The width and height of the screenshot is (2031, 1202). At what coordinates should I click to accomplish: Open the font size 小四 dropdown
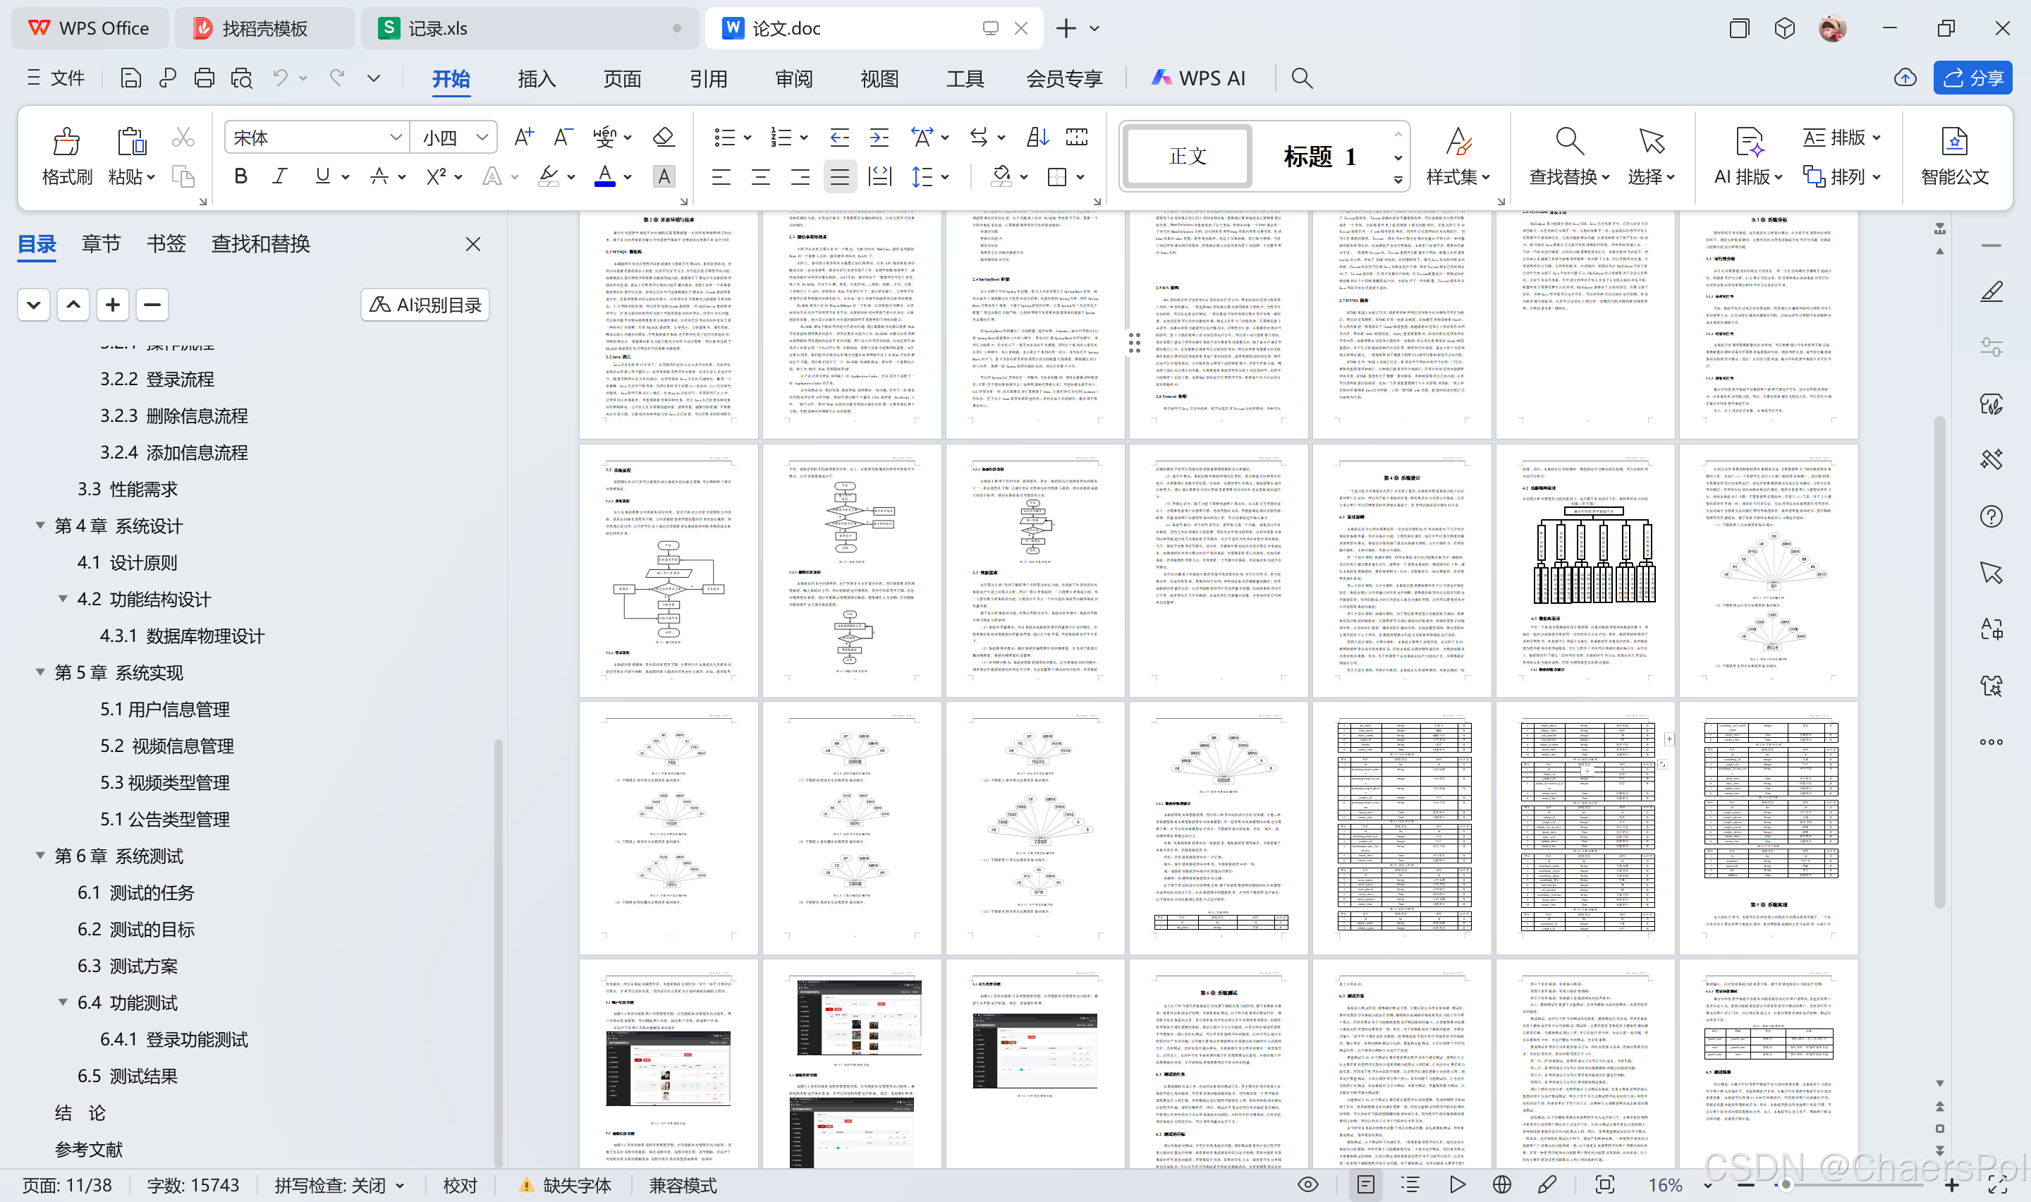[x=482, y=137]
